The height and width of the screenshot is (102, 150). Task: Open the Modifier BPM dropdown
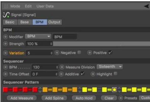[x=38, y=36]
